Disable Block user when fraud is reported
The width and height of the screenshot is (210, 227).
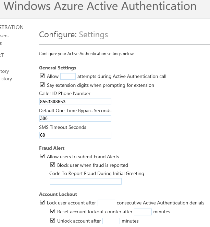(x=53, y=165)
